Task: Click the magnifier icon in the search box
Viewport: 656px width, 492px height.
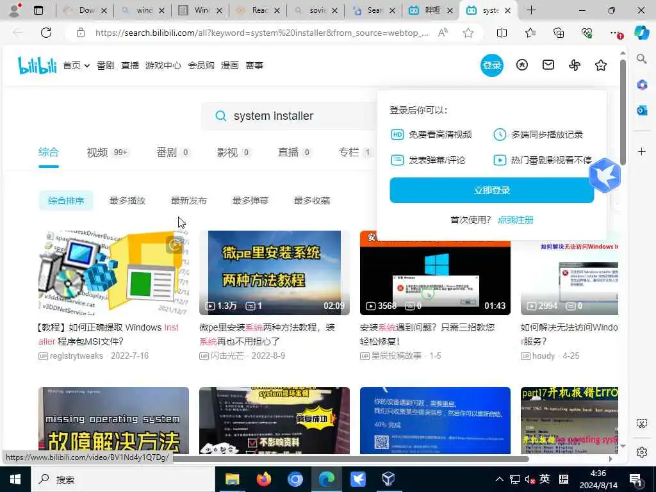Action: click(x=221, y=116)
